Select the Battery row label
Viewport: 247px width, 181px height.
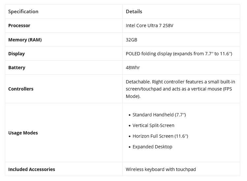(x=17, y=68)
